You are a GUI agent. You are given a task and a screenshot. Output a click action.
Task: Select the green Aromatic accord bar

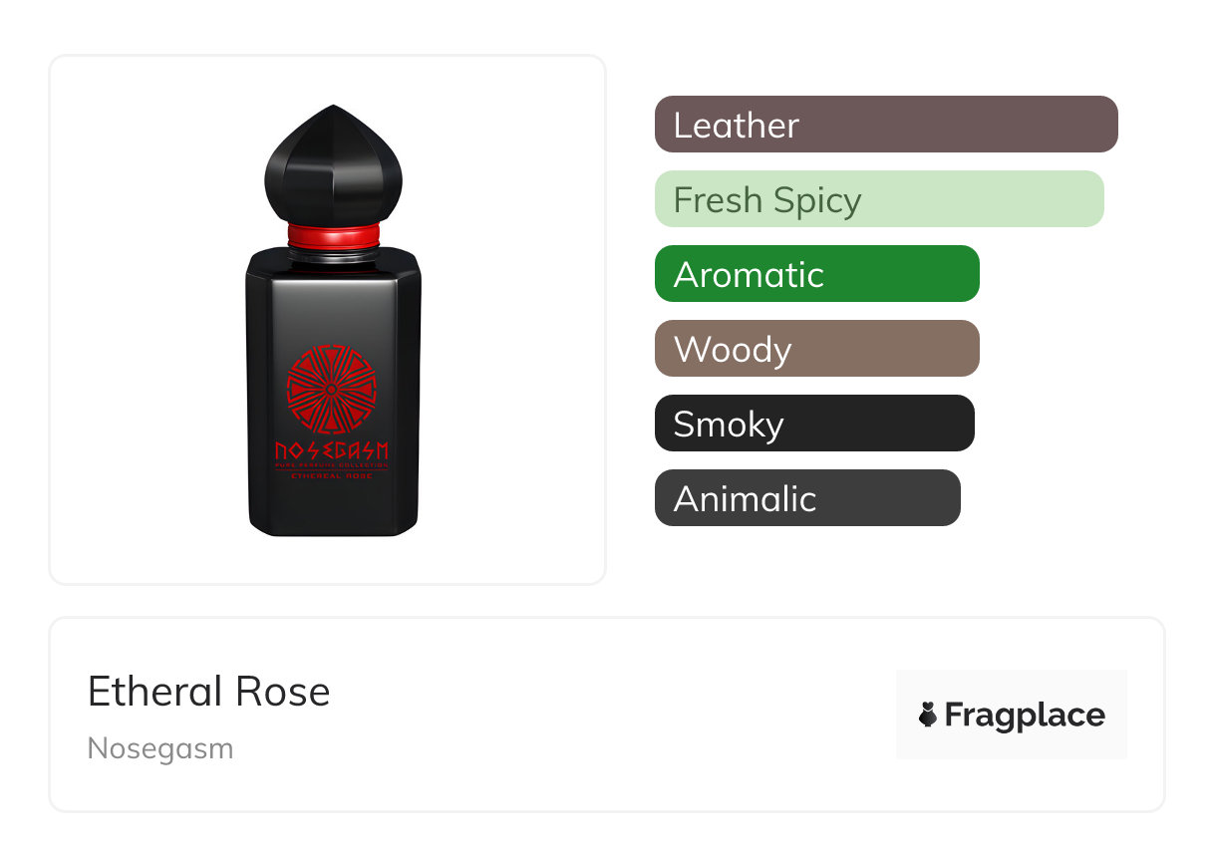[817, 274]
